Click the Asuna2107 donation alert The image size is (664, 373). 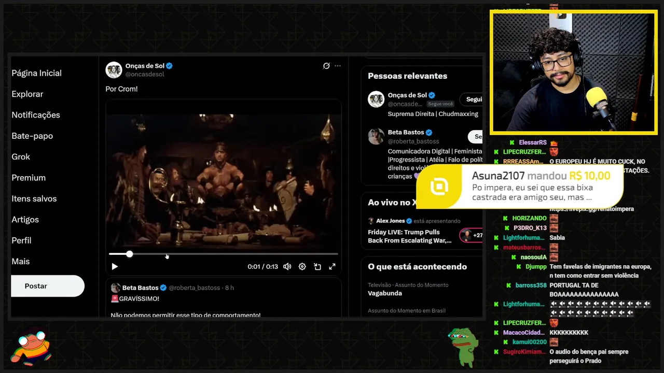(x=520, y=186)
